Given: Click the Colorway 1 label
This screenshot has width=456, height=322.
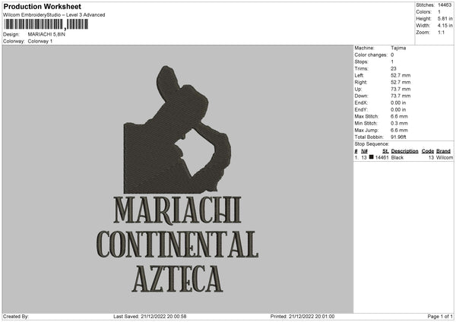Looking at the screenshot, I should [40, 41].
